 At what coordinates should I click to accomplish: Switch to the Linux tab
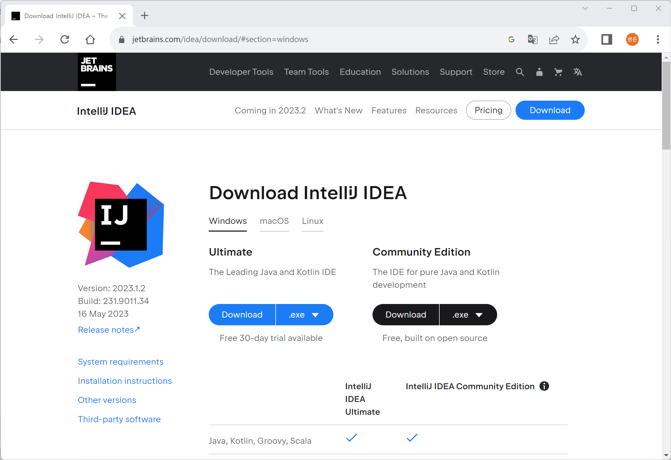point(312,221)
